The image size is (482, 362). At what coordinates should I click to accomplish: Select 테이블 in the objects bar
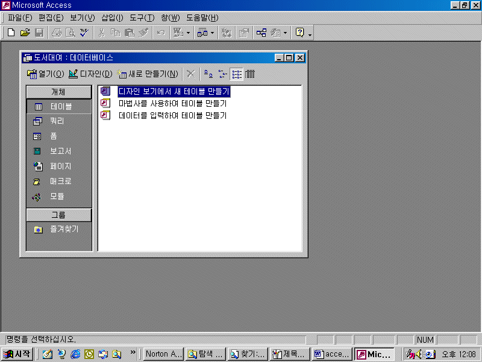click(58, 107)
